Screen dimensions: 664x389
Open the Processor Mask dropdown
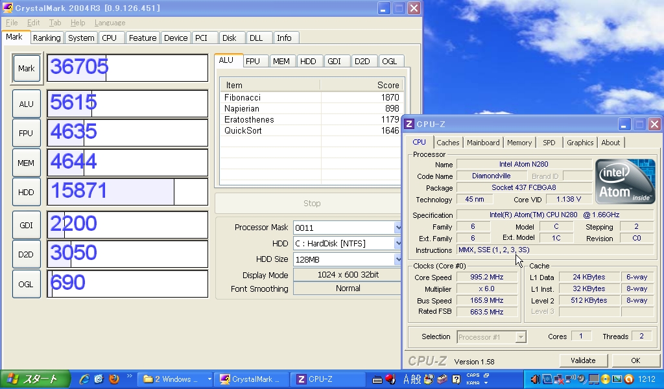pos(398,228)
